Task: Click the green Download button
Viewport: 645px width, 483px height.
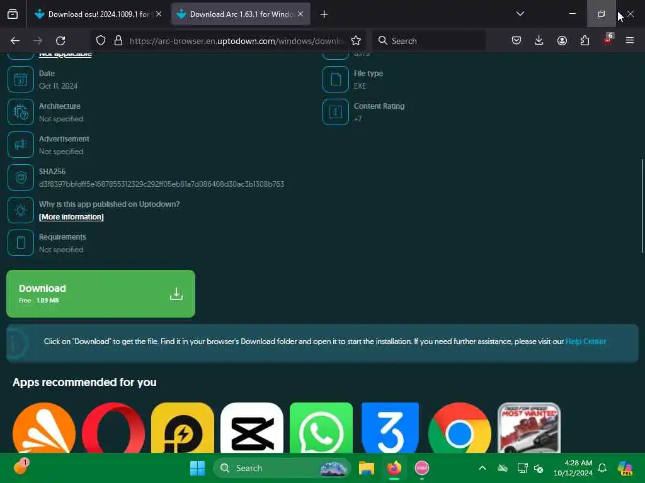Action: 101,294
